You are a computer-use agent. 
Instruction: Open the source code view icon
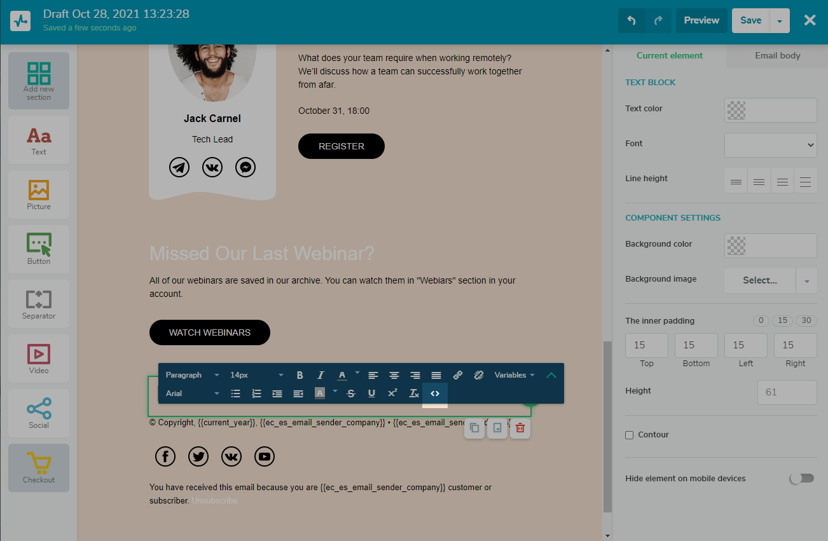click(435, 394)
